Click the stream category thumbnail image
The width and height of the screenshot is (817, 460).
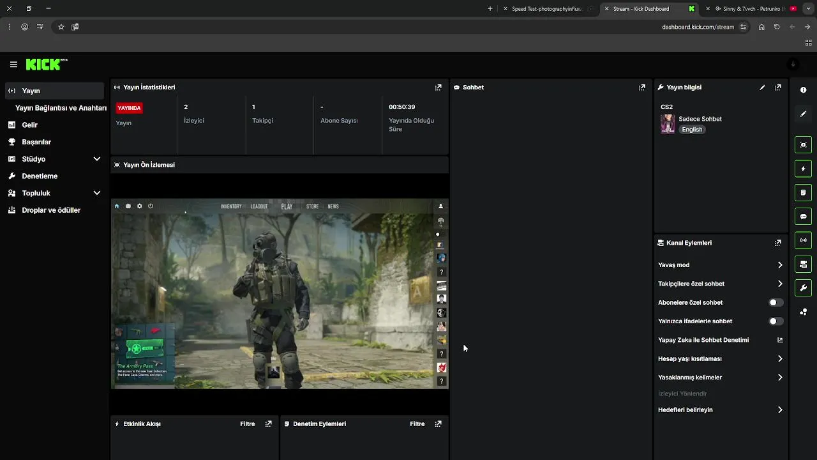(x=668, y=124)
